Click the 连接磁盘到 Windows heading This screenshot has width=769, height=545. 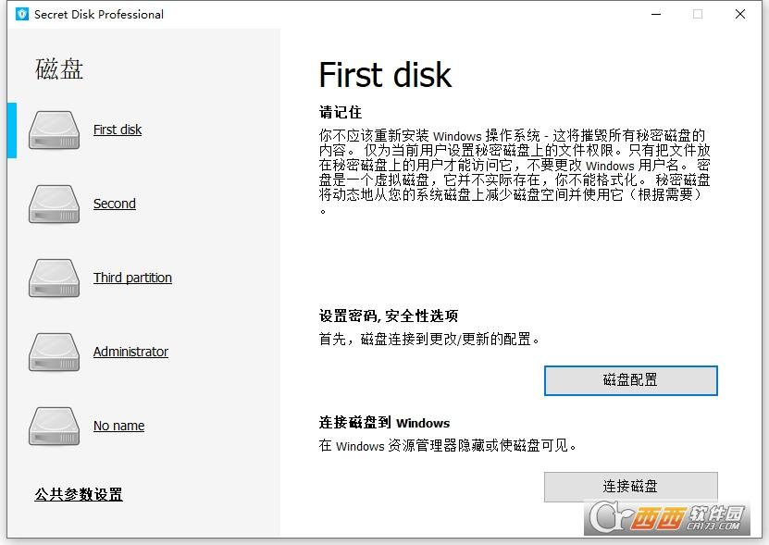(385, 423)
